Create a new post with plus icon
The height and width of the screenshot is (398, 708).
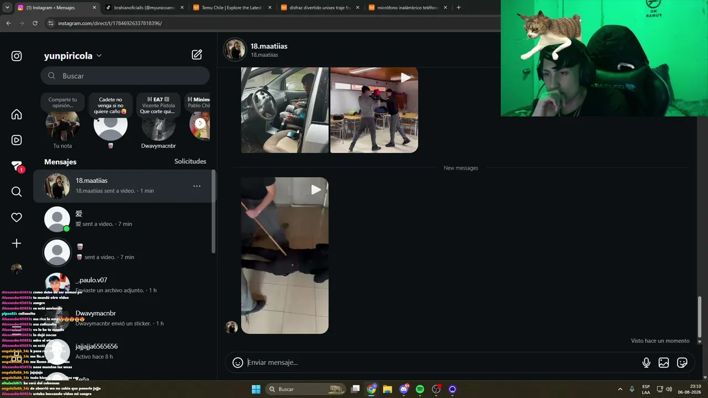[x=17, y=243]
